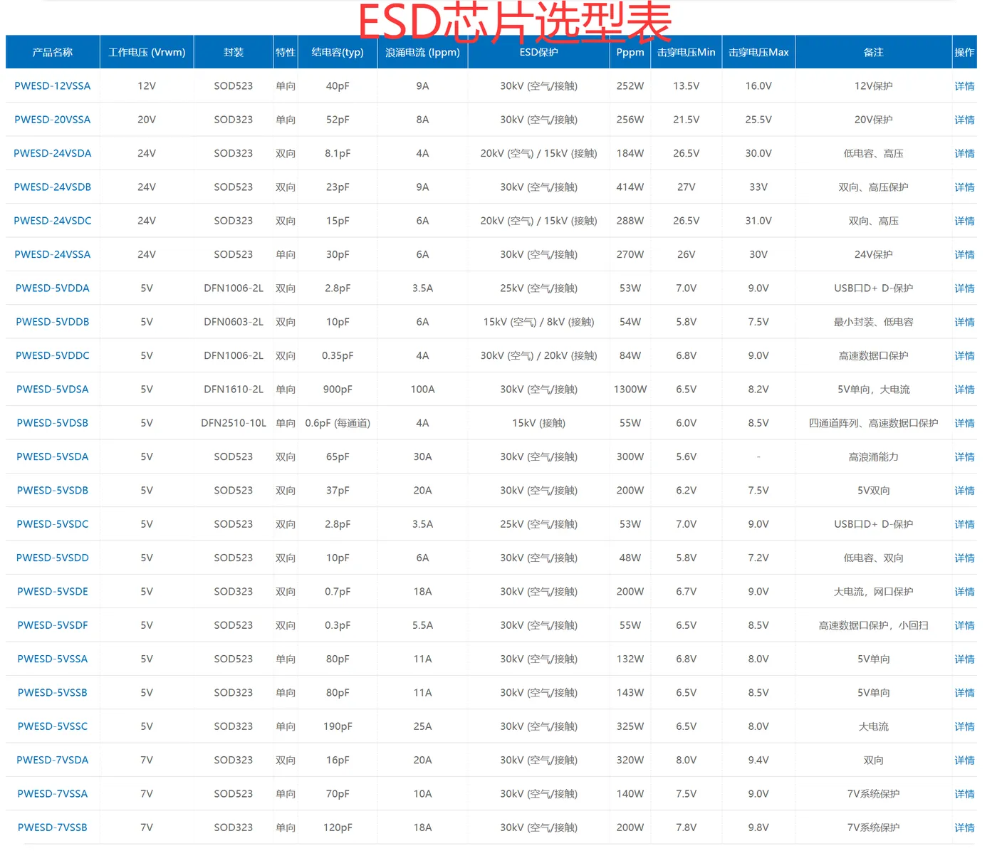Screen dimensions: 997x851
Task: Open 详情 for the PWESD-12VSSA row
Action: point(964,86)
